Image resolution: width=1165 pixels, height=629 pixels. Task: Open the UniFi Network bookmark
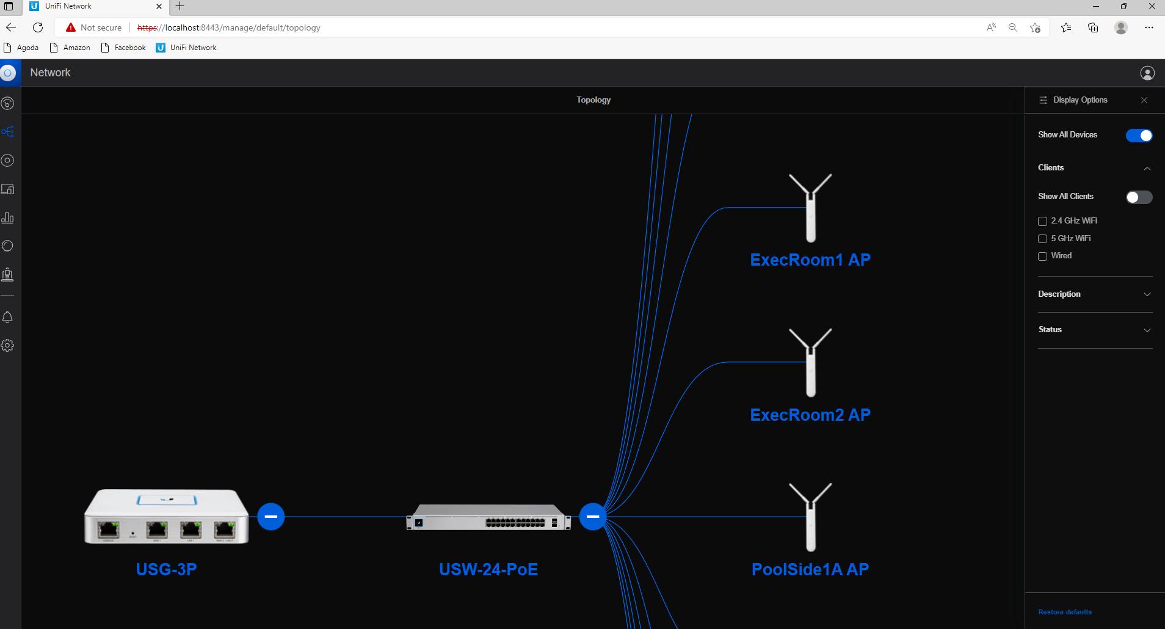(x=186, y=48)
